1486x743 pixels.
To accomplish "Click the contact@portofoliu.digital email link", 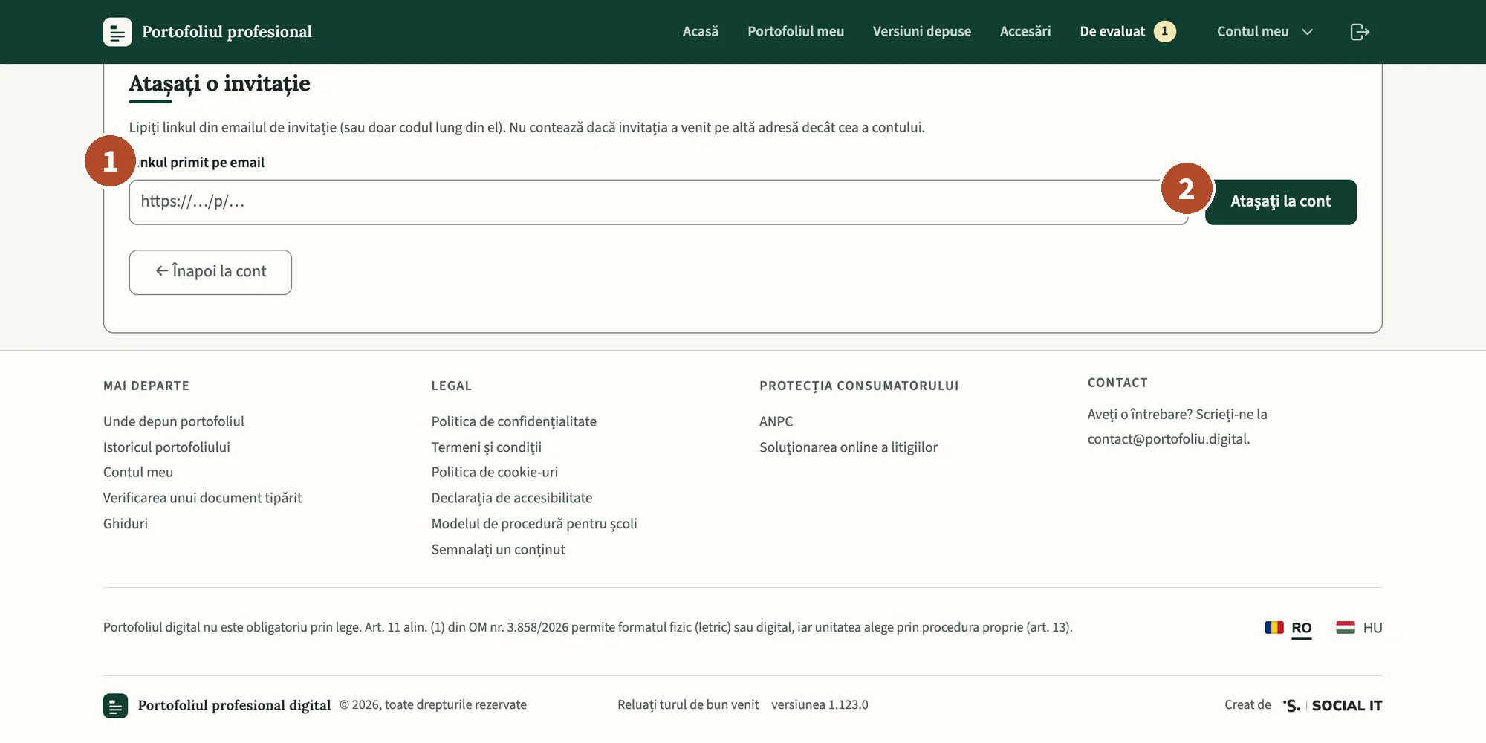I will pos(1167,439).
